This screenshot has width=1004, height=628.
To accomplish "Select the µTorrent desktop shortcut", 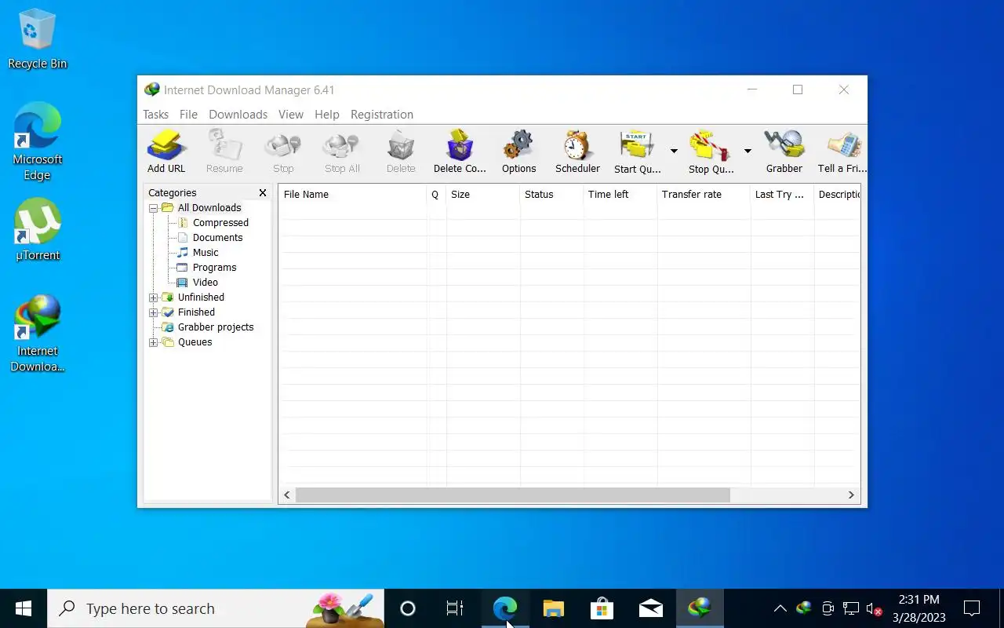I will coord(37,230).
